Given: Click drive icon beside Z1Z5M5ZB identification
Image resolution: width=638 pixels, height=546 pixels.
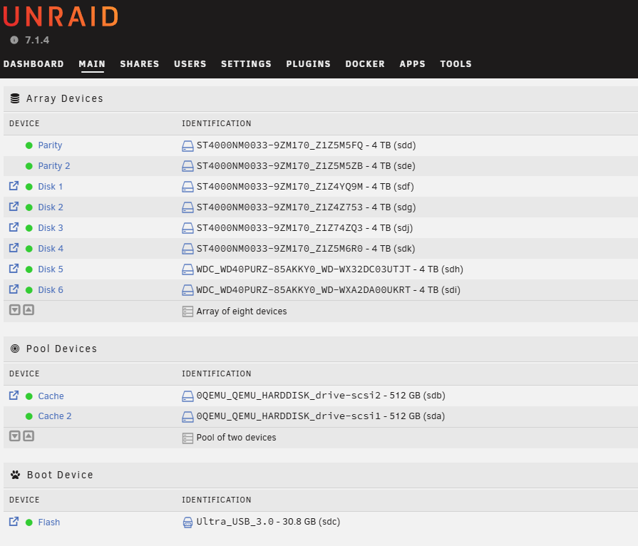Looking at the screenshot, I should point(187,166).
